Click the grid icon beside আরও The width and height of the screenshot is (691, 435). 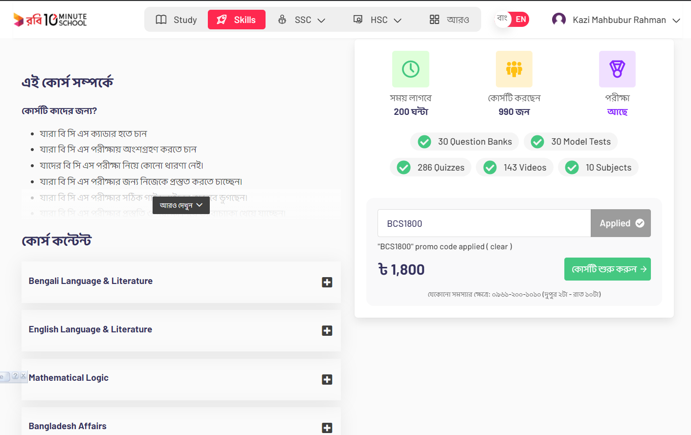click(x=434, y=20)
